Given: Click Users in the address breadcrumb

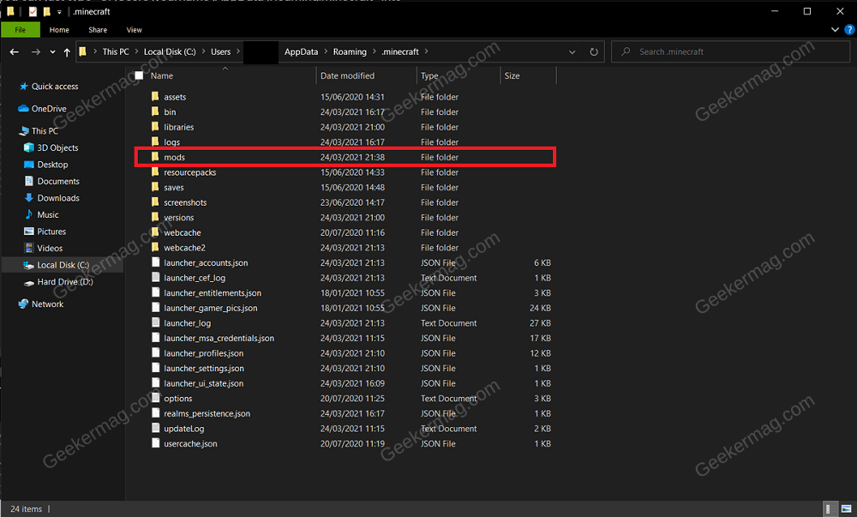Looking at the screenshot, I should click(221, 52).
